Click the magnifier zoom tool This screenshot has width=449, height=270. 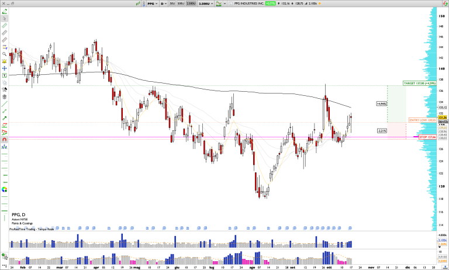coord(4,54)
